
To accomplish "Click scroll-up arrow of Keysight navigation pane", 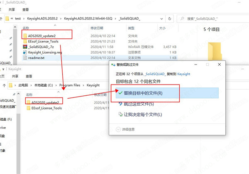I will (18, 94).
